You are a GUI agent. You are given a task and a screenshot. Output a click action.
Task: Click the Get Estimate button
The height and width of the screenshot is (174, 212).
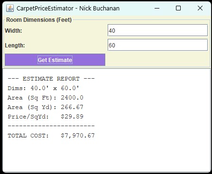(x=55, y=60)
